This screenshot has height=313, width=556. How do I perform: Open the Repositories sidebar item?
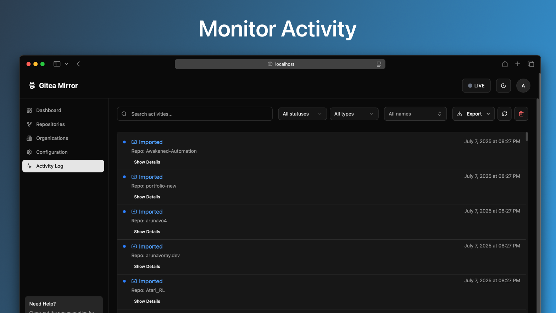tap(50, 124)
